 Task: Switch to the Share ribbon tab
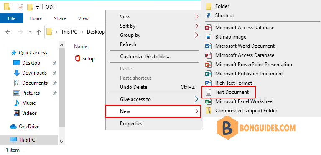pyautogui.click(x=60, y=18)
